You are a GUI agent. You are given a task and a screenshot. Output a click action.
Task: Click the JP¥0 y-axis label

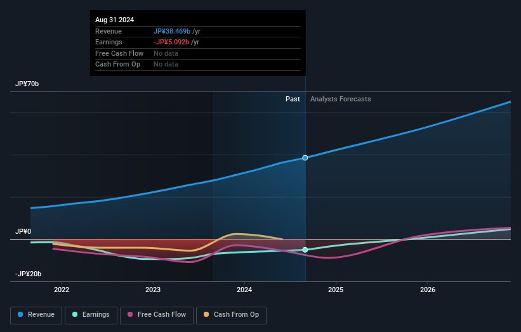pyautogui.click(x=23, y=231)
